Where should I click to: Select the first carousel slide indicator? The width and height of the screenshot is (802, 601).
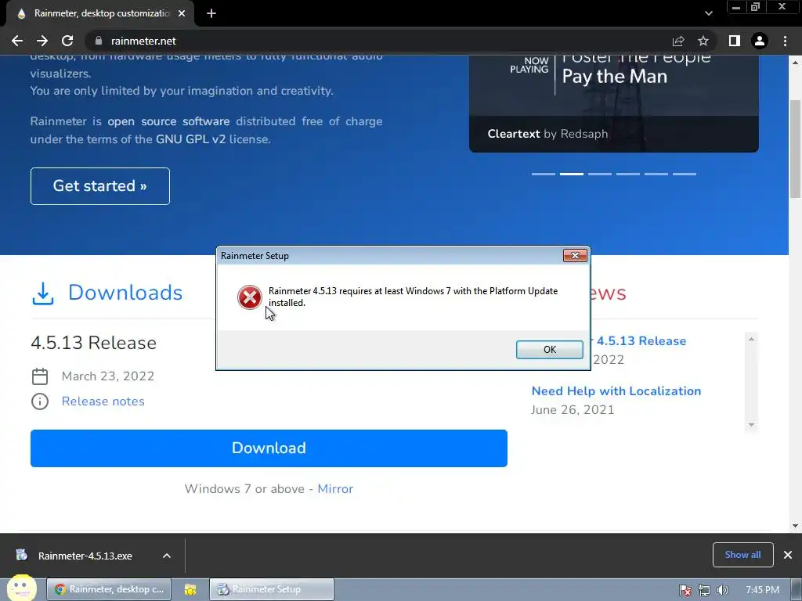coord(544,174)
